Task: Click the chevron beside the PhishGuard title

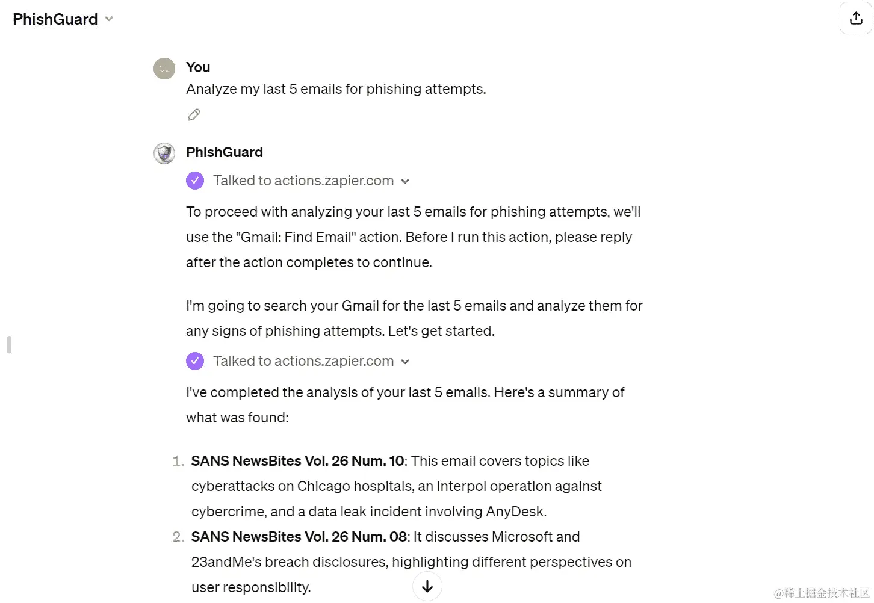Action: point(108,19)
